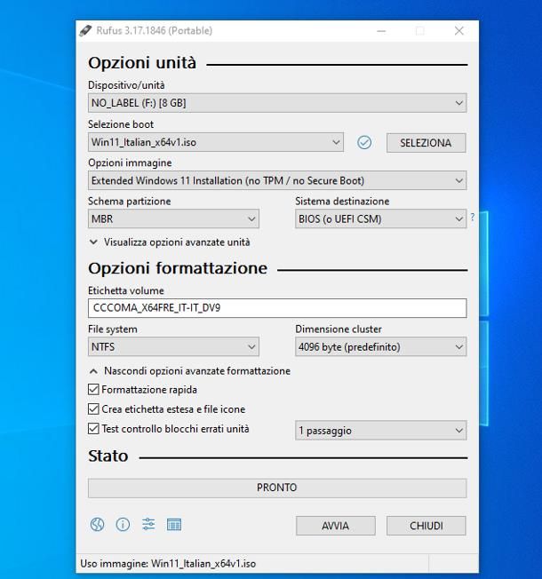Click the AVVIA button
Viewport: 542px width, 579px height.
336,526
